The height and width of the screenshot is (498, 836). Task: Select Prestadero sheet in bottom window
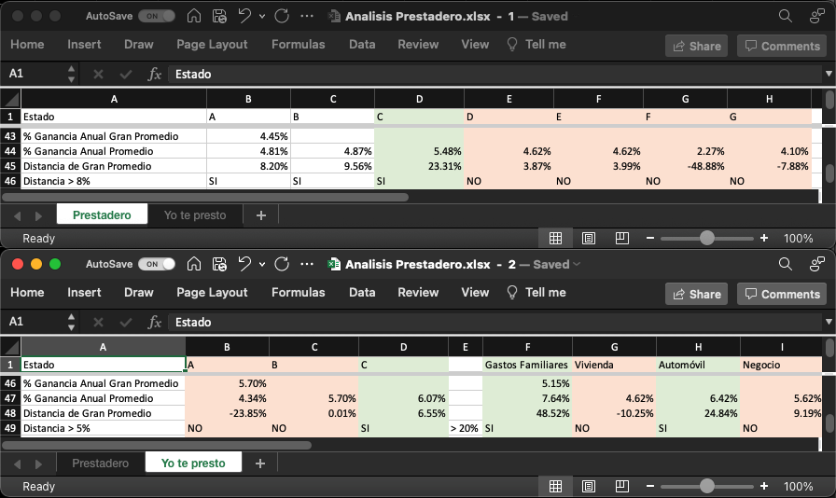pos(100,463)
